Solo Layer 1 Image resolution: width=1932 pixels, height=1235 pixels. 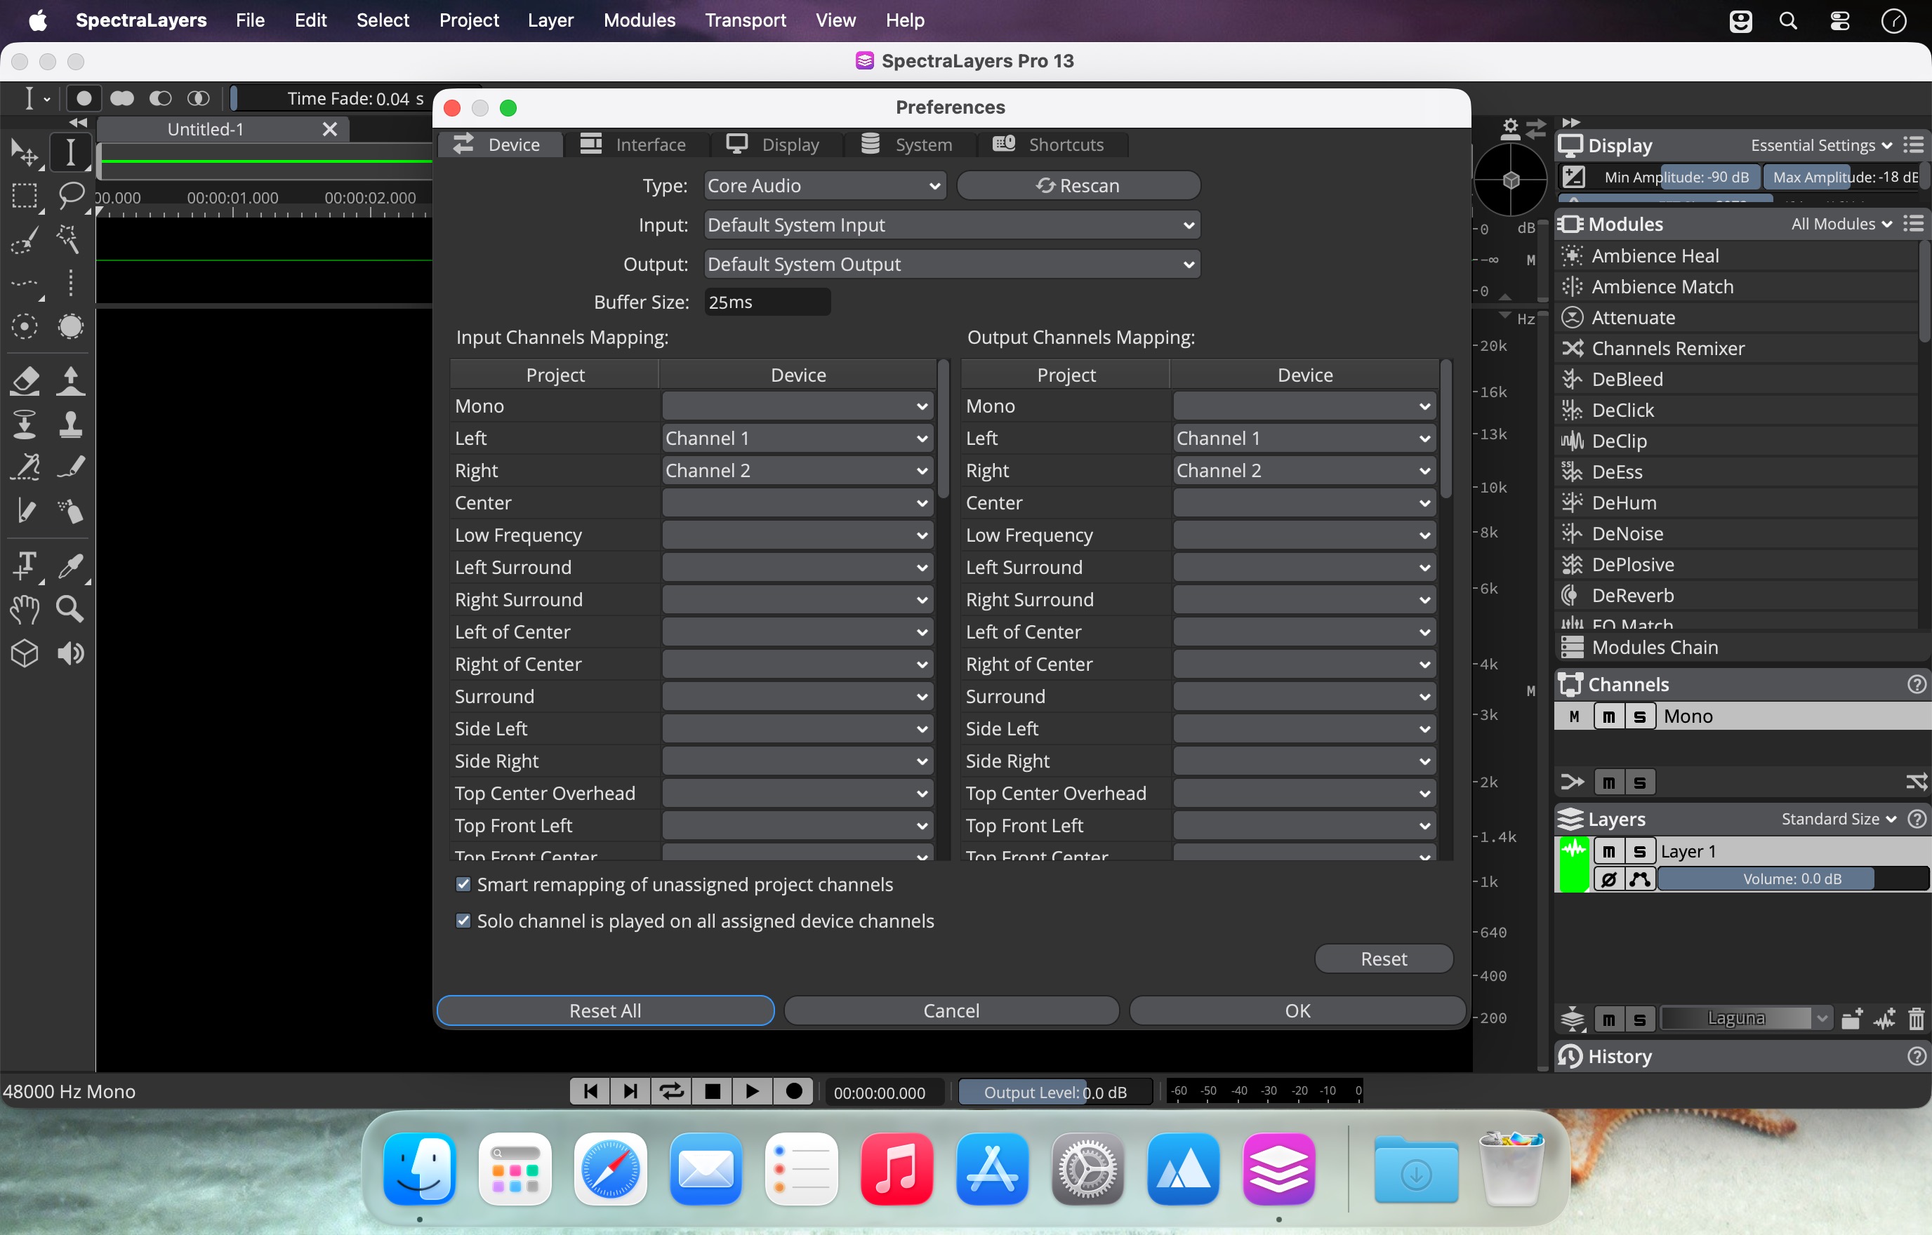click(1639, 851)
